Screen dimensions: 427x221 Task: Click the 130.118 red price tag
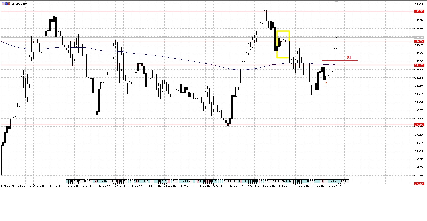coord(419,184)
